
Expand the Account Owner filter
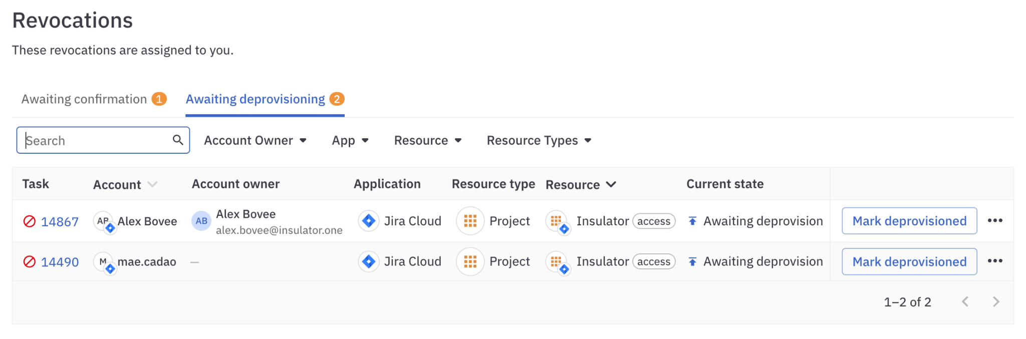click(255, 141)
